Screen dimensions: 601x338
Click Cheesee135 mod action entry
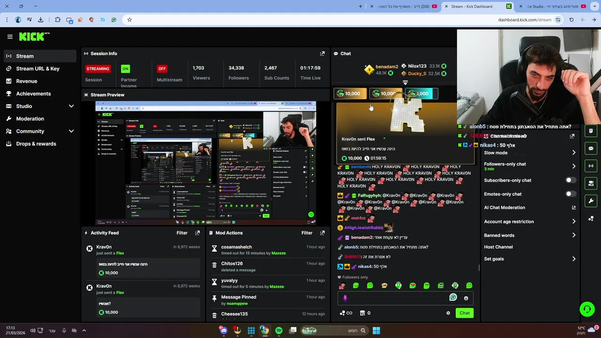pyautogui.click(x=268, y=314)
